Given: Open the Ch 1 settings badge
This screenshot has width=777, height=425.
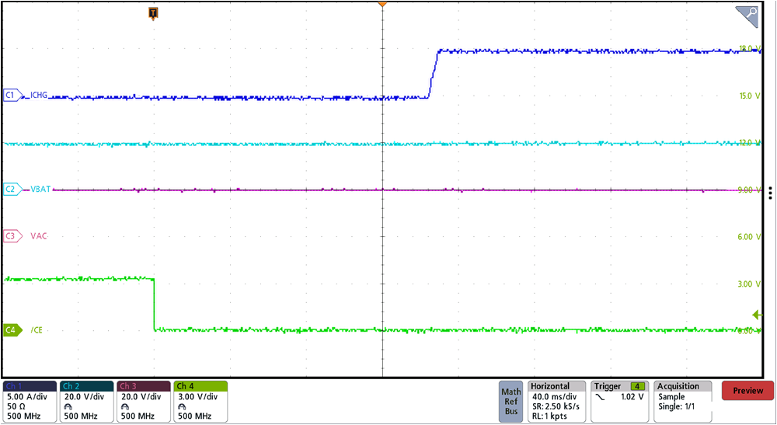Looking at the screenshot, I should tap(30, 401).
